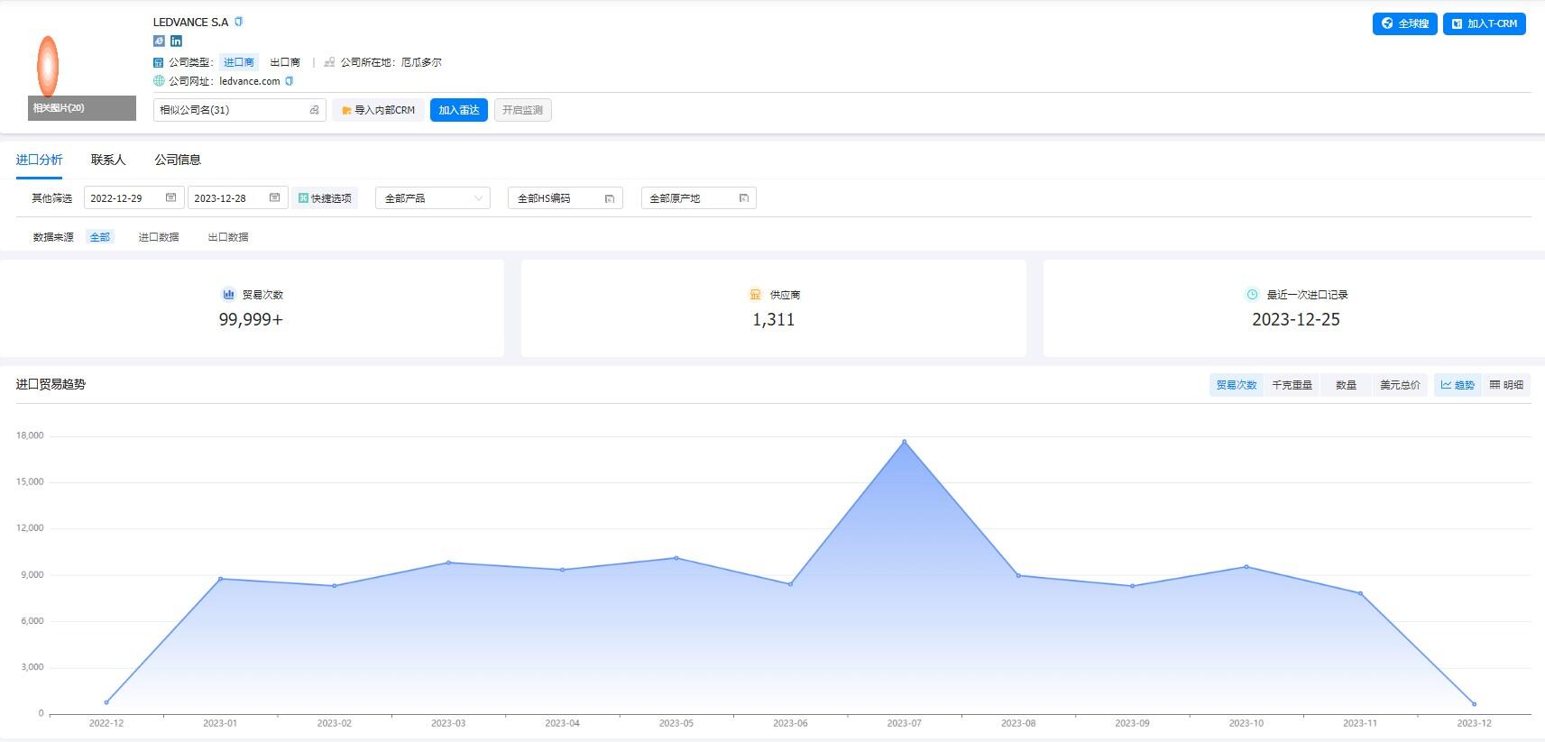Select the 进口商 company type tag
The image size is (1545, 742).
[x=239, y=62]
